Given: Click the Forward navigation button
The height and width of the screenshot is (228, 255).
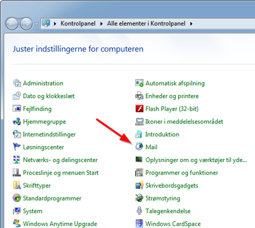Looking at the screenshot, I should click(x=26, y=24).
